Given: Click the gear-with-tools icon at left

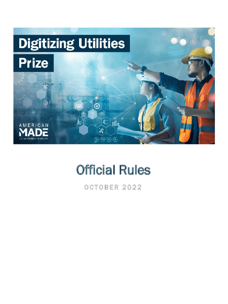Looking at the screenshot, I should (x=45, y=102).
